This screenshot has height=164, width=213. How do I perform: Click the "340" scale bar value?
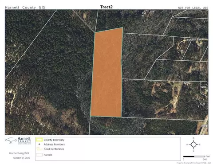coord(205,160)
